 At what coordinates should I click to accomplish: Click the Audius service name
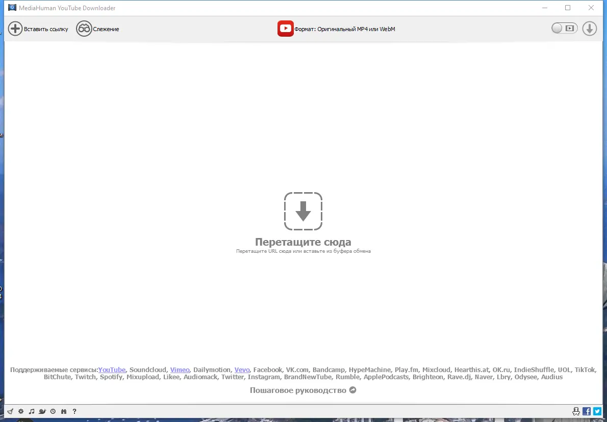tap(551, 377)
